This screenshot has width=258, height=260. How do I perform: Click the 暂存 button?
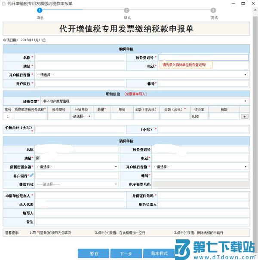pyautogui.click(x=94, y=254)
